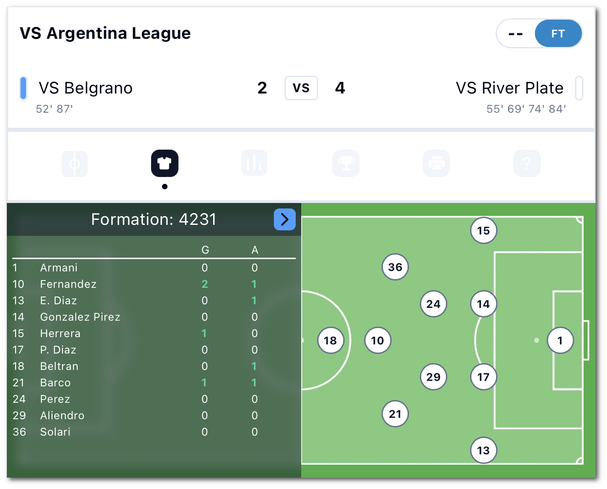Click goalkeeper number 1 on the pitch
Screen dimensions: 607x489
pyautogui.click(x=560, y=340)
